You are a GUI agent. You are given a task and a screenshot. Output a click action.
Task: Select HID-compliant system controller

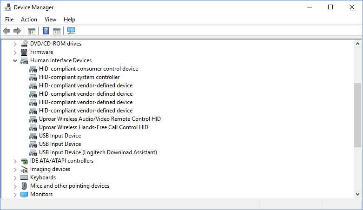click(x=79, y=77)
